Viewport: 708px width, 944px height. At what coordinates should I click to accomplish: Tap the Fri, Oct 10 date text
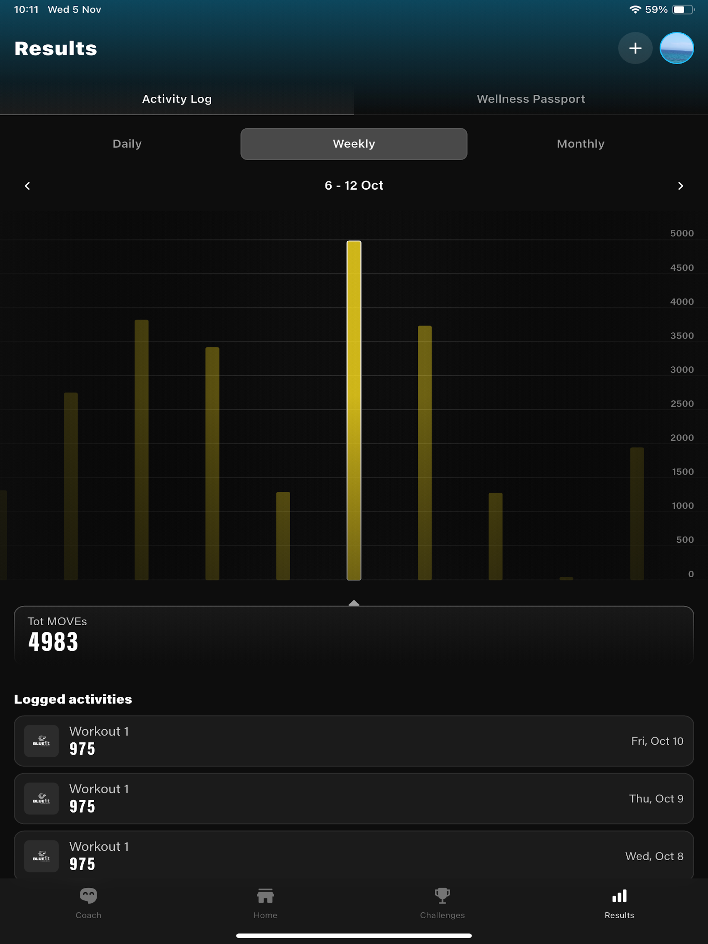(x=657, y=741)
